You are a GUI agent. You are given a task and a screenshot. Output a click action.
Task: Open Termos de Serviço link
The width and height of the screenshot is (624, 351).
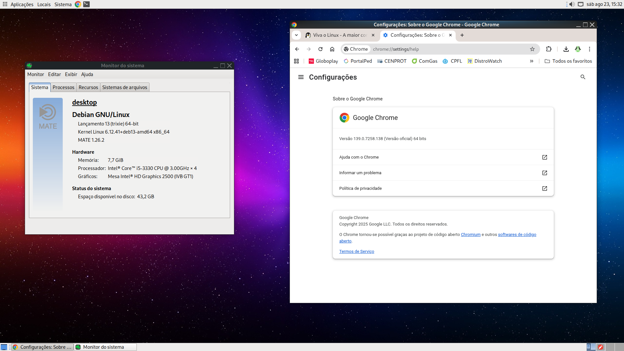(357, 252)
